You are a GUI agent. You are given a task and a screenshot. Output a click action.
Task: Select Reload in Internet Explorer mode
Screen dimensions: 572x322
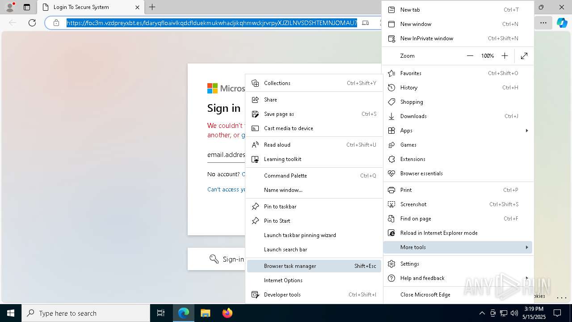tap(458, 233)
